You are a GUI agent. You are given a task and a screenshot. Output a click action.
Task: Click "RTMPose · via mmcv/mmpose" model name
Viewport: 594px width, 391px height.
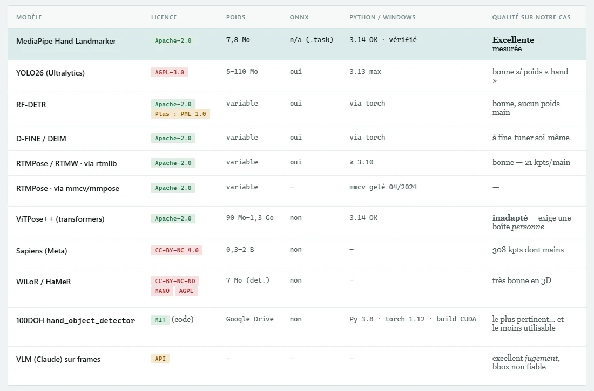coord(68,188)
